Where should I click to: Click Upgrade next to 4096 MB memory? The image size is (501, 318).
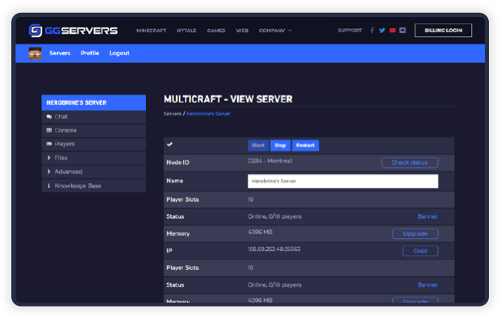click(x=415, y=233)
